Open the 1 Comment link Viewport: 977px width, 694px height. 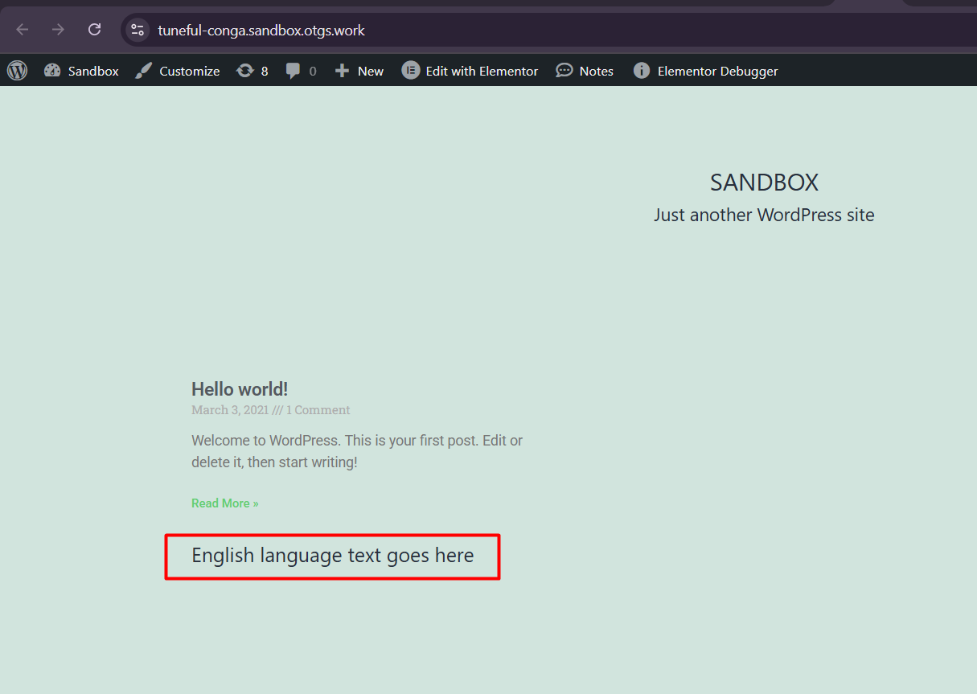318,410
